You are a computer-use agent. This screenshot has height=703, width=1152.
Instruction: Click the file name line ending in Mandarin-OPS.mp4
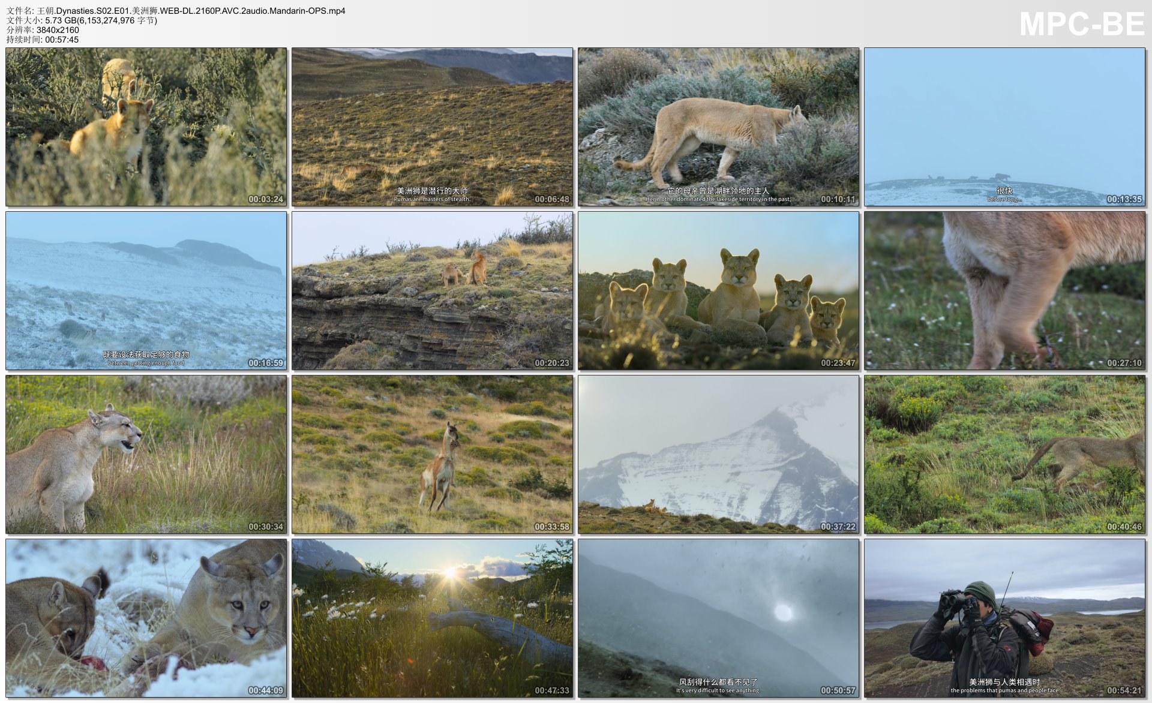click(176, 11)
